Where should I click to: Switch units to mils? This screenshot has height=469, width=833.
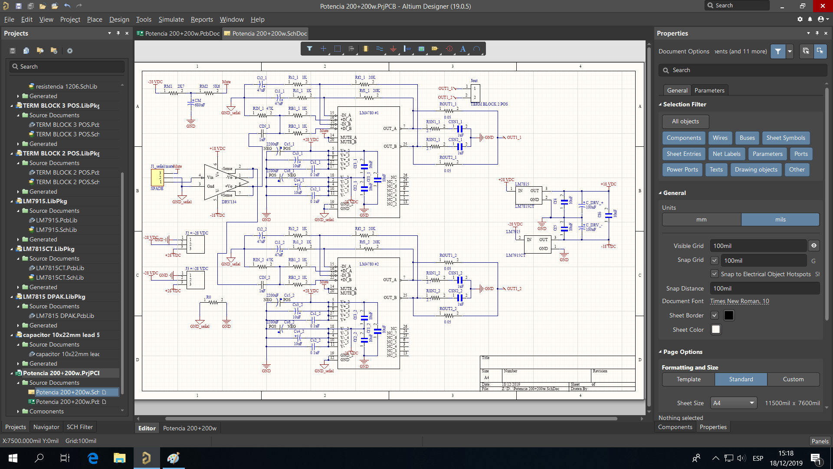(x=781, y=220)
